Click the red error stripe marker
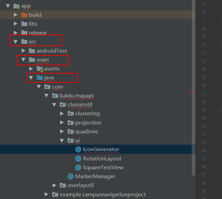The width and height of the screenshot is (222, 199). click(x=192, y=91)
